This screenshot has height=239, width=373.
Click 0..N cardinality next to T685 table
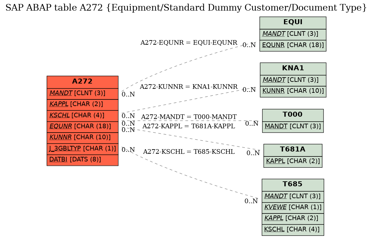pos(251,201)
